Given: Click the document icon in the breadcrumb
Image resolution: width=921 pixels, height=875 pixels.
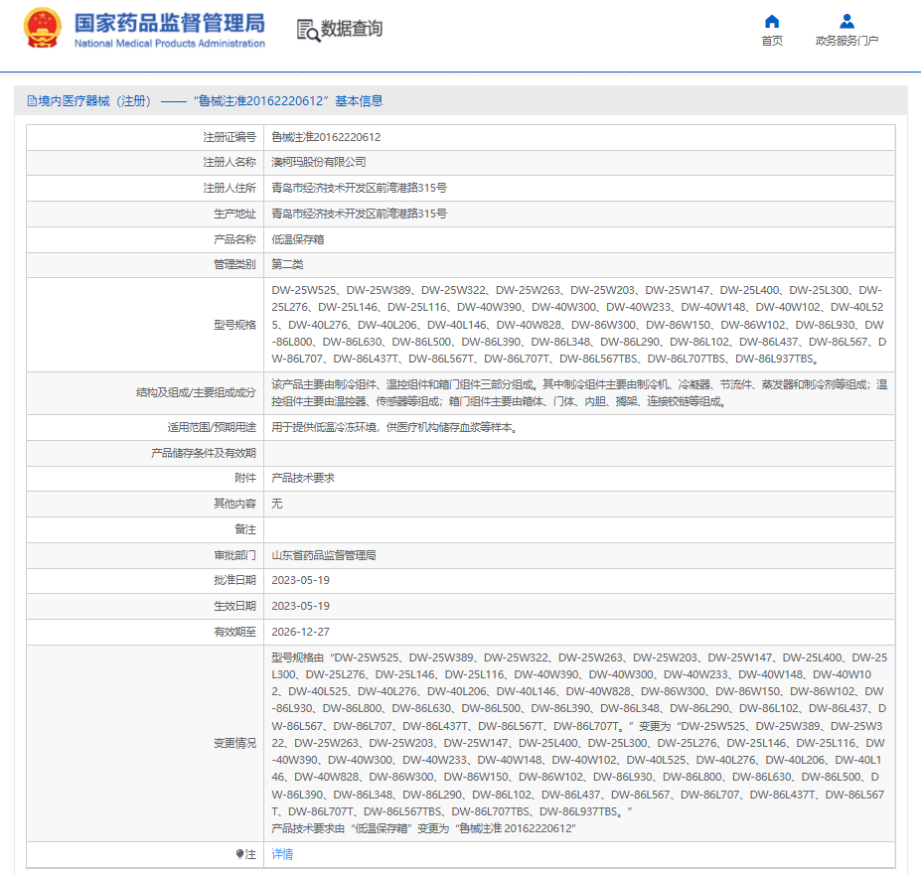Looking at the screenshot, I should pyautogui.click(x=29, y=100).
